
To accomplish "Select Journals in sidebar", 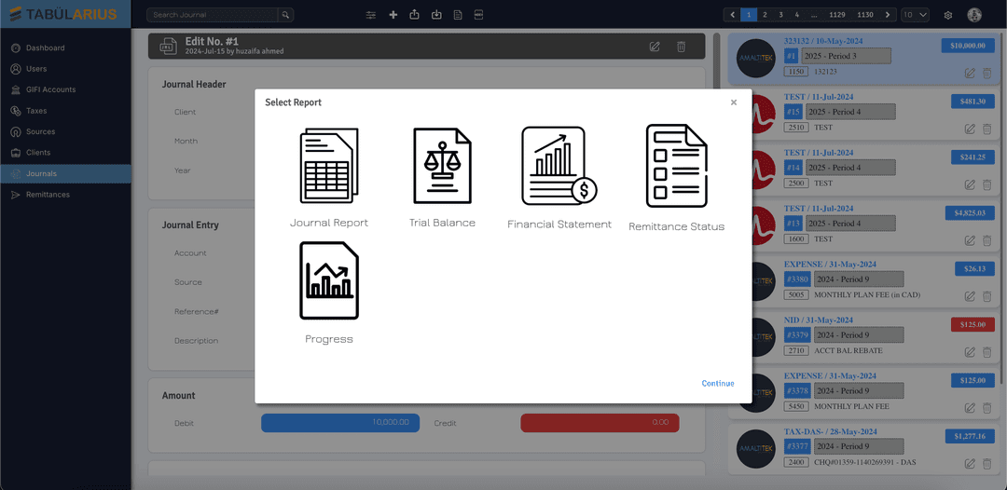I will coord(65,174).
